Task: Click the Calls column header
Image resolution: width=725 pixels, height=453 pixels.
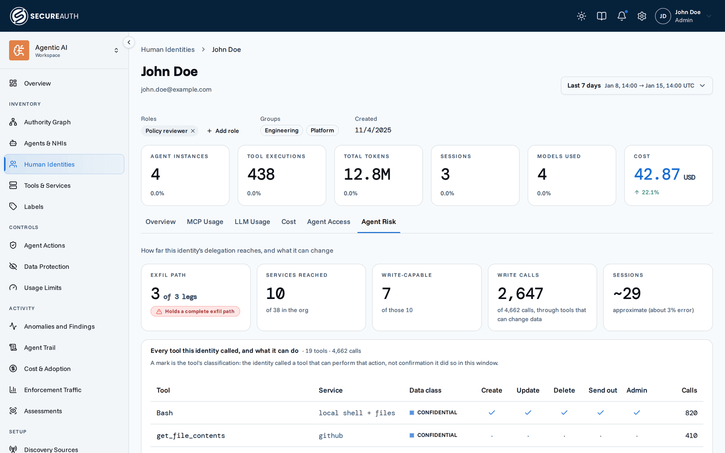Action: (x=689, y=390)
